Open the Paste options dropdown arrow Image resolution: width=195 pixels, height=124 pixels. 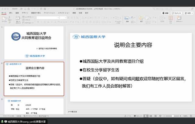pos(7,18)
